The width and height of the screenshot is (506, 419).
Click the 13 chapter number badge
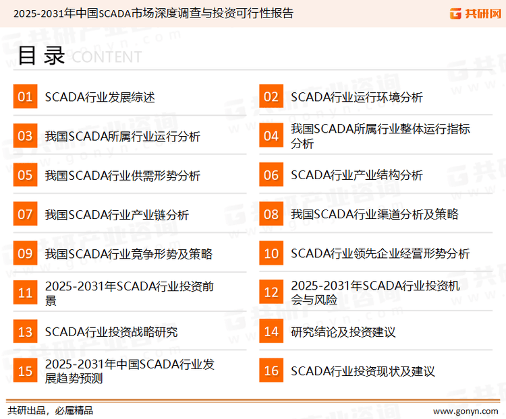click(x=25, y=332)
